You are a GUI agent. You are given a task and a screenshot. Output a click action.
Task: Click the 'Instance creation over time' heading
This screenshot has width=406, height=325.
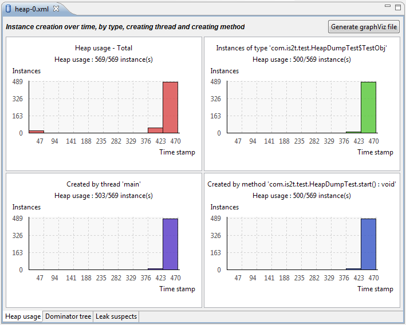[125, 27]
